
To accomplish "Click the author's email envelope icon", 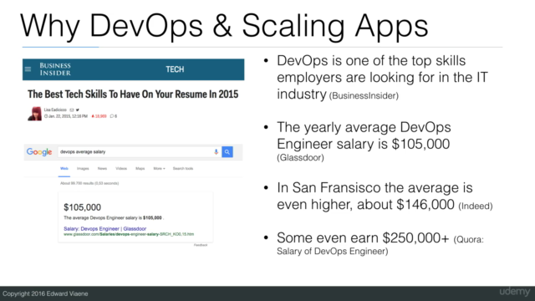I will coord(72,110).
